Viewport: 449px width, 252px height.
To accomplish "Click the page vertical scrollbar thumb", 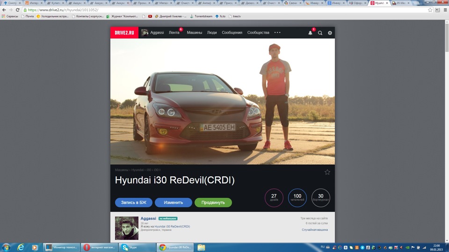I will [x=447, y=38].
